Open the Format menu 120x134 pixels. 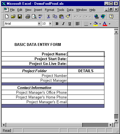(50, 10)
